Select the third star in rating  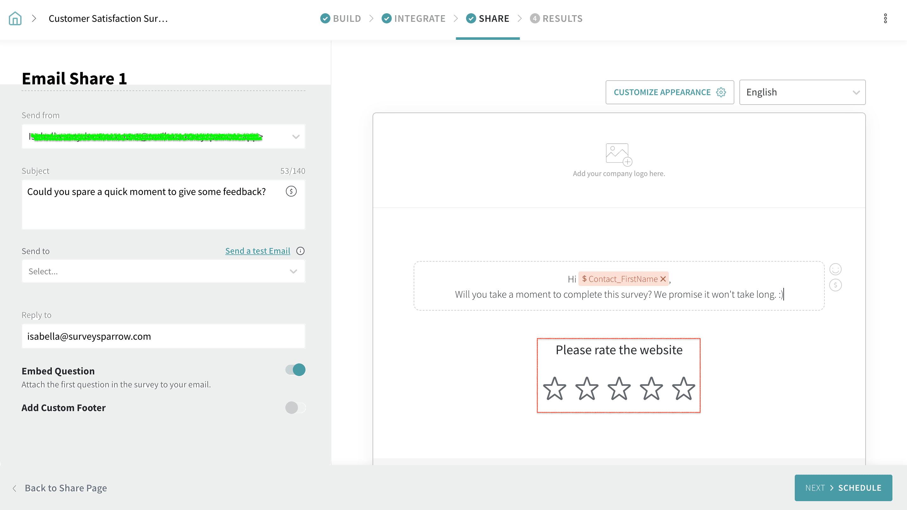point(619,389)
